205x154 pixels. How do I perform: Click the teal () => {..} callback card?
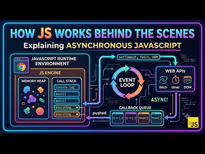pos(118,118)
